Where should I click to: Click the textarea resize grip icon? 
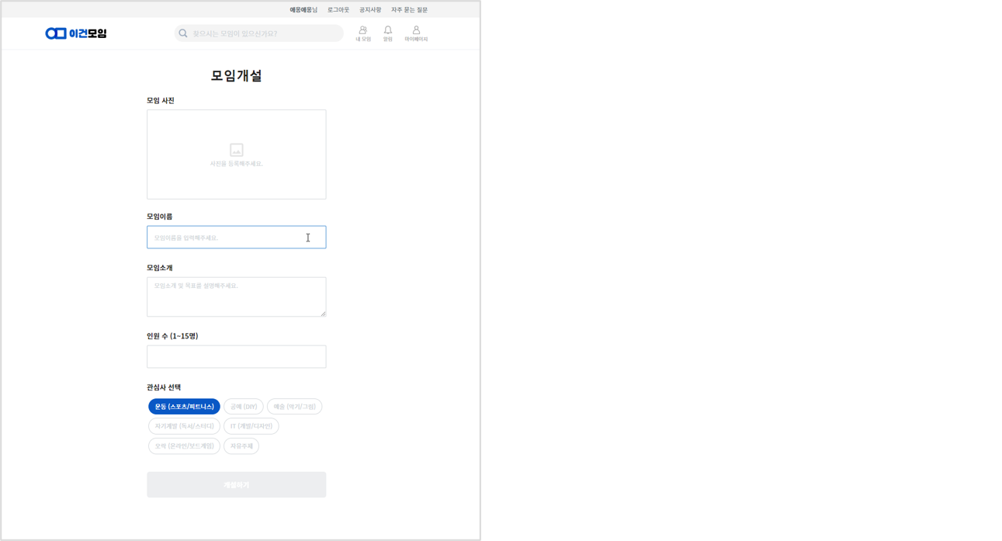click(322, 313)
